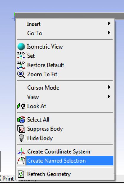Viewport: 124px width, 184px height.
Task: Click the Isometric View sphere icon
Action: point(21,46)
